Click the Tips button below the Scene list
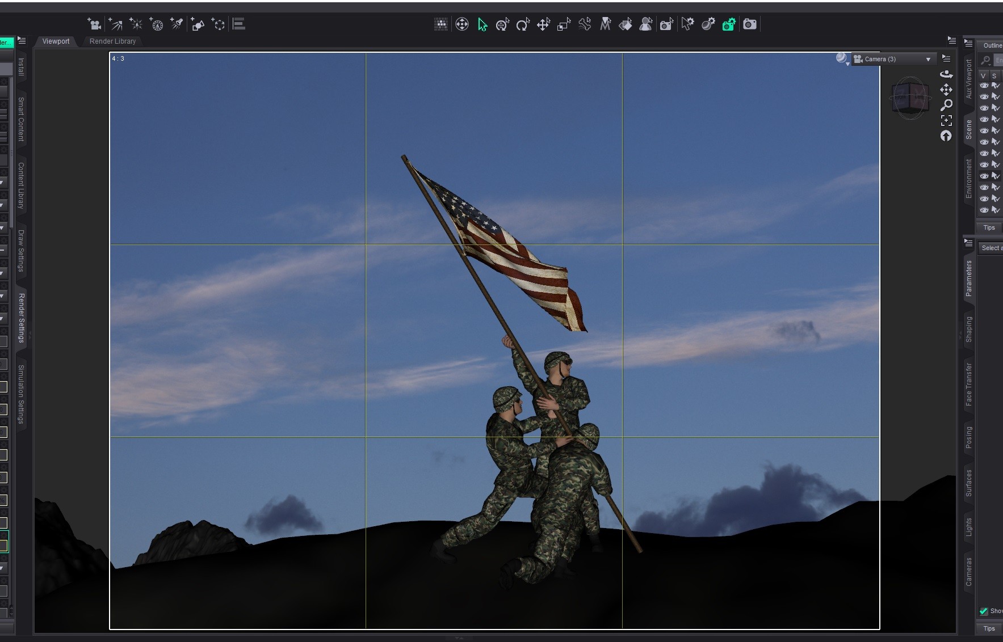 [x=989, y=227]
